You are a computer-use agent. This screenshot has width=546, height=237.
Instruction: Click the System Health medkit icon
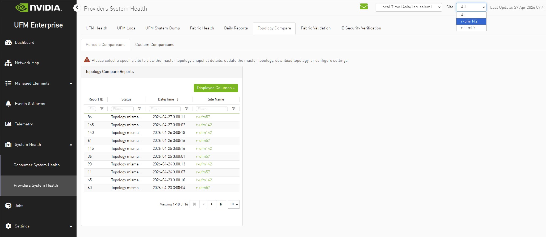(x=9, y=144)
